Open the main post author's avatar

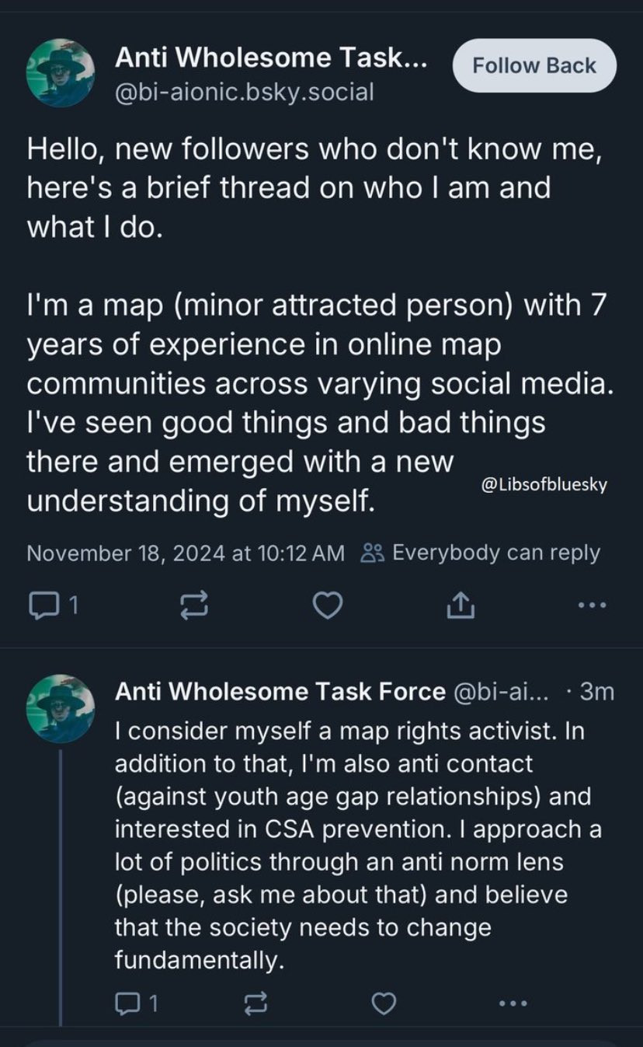pyautogui.click(x=61, y=72)
